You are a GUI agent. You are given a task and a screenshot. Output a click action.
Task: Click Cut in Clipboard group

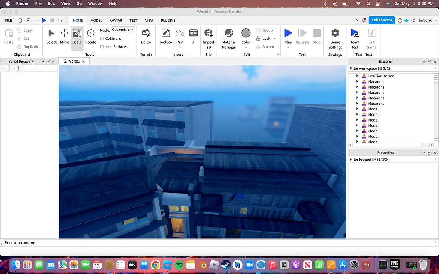click(24, 38)
